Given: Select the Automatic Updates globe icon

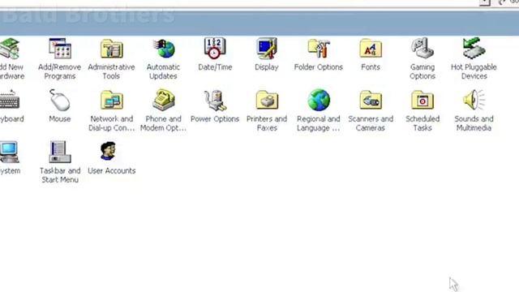Looking at the screenshot, I should tap(164, 49).
